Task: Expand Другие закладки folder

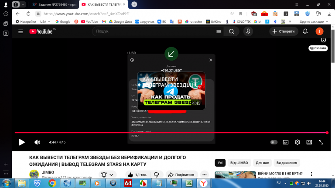Action: 314,21
